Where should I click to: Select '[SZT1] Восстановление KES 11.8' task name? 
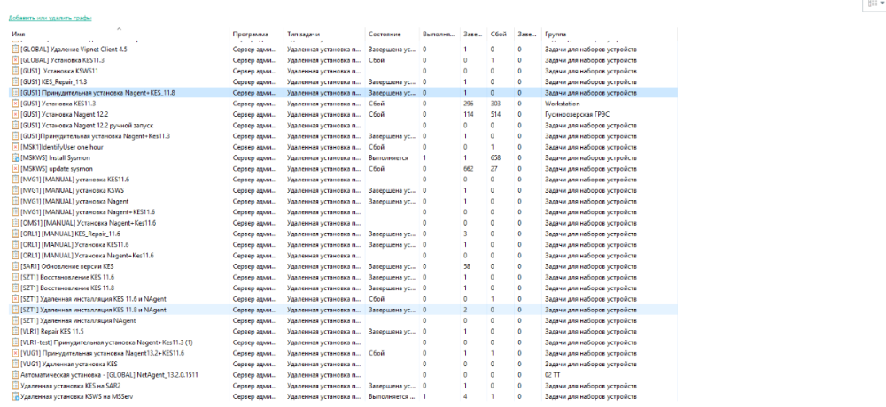click(x=67, y=288)
